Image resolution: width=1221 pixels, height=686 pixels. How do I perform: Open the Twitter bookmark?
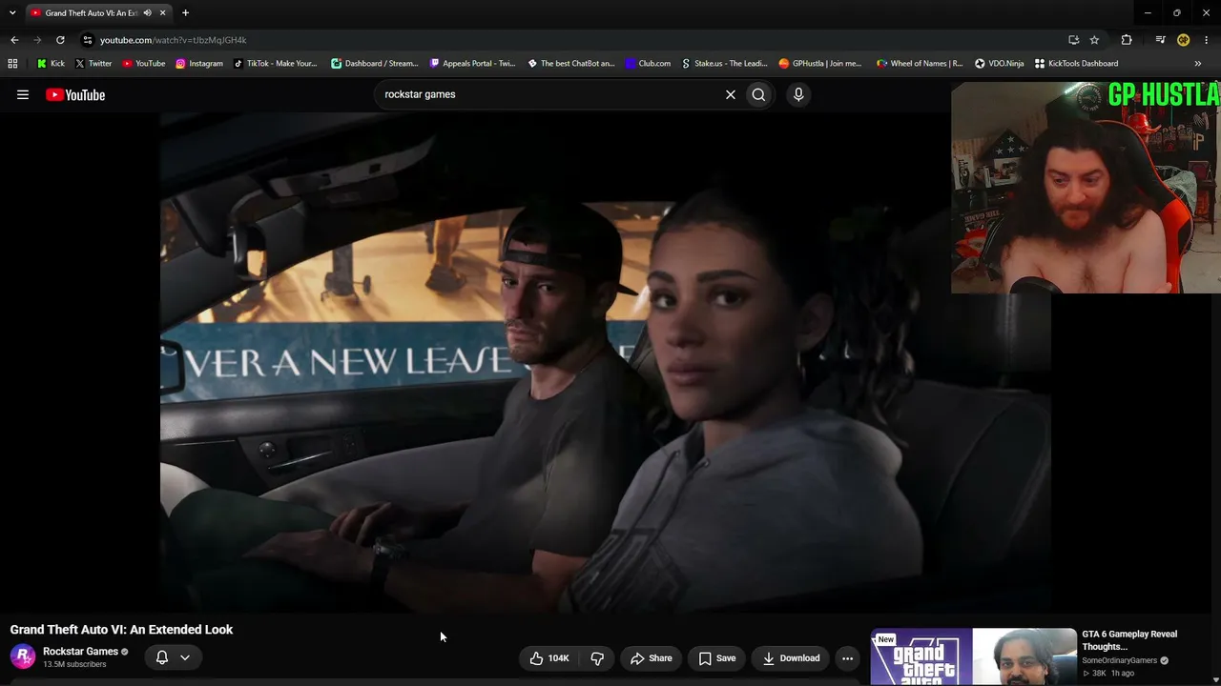tap(93, 64)
